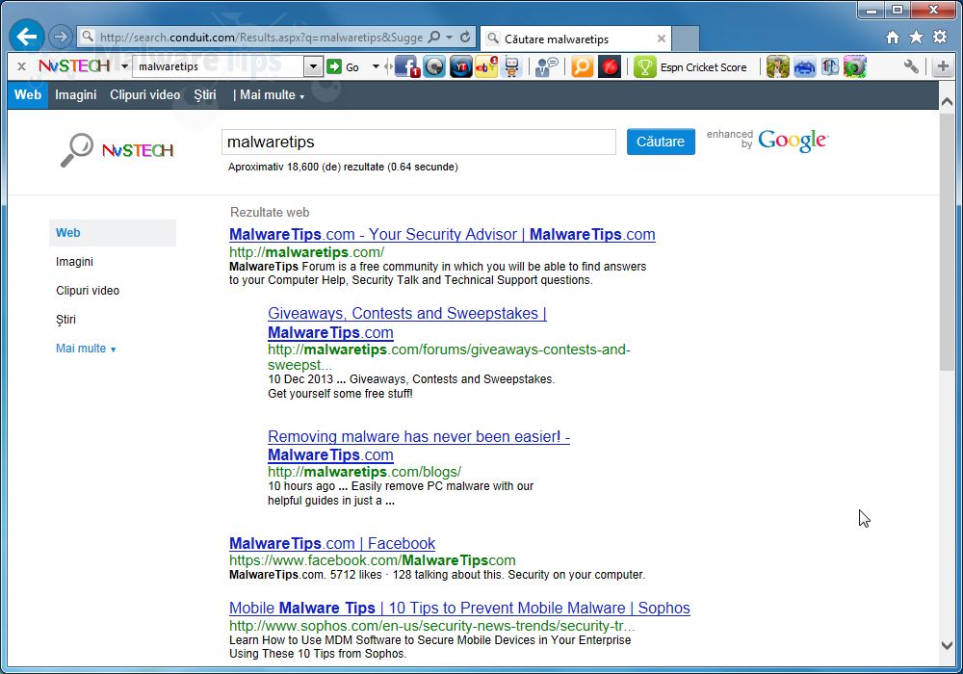Click the green camera lens toolbar icon

855,66
